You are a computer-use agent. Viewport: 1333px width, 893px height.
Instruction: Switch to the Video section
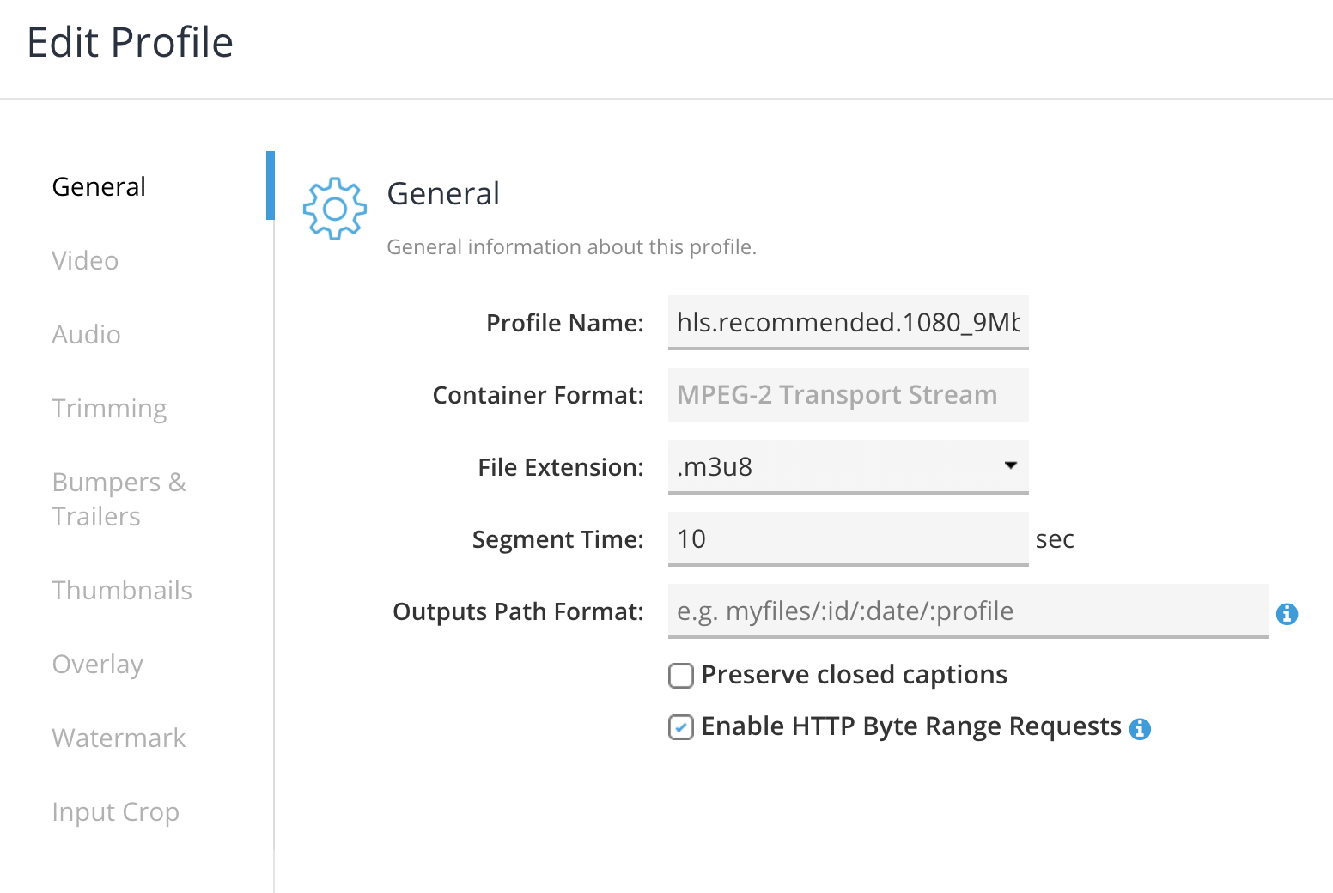(85, 260)
